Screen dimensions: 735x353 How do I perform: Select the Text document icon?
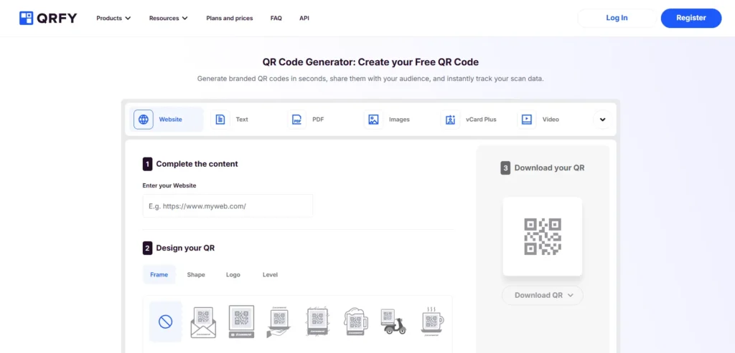point(220,120)
